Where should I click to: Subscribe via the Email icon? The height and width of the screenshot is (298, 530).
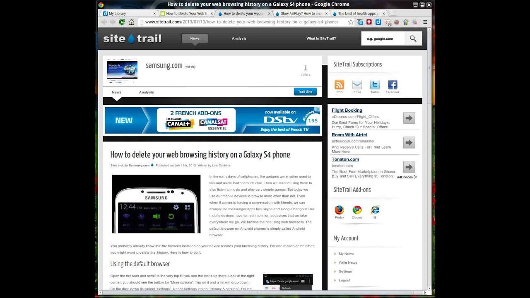coord(357,85)
